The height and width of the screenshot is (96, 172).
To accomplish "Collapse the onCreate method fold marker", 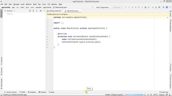I will coord(53,37).
